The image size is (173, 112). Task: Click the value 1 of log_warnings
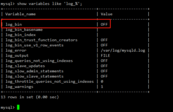pyautogui.click(x=102, y=87)
